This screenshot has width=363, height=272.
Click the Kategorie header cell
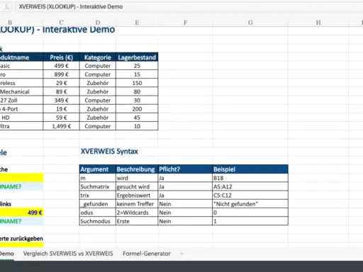click(98, 57)
